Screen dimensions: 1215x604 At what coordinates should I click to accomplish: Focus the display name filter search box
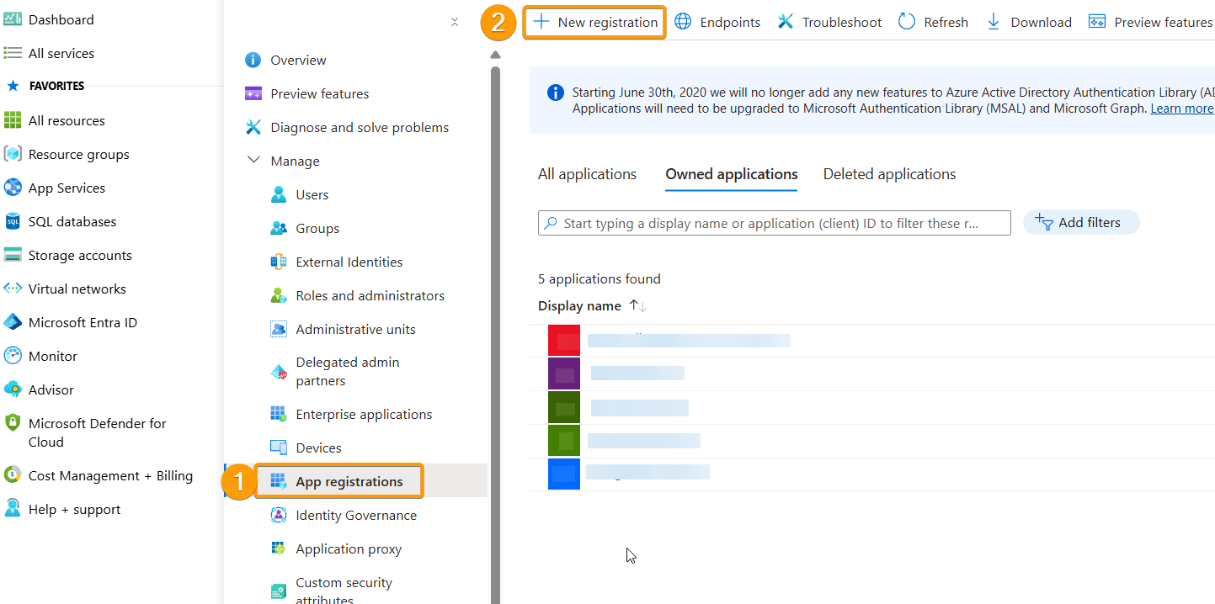coord(775,223)
